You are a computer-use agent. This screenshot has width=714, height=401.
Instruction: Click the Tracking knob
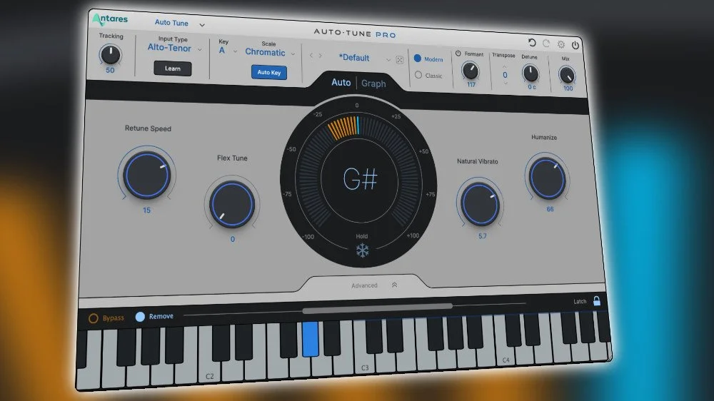tap(110, 55)
